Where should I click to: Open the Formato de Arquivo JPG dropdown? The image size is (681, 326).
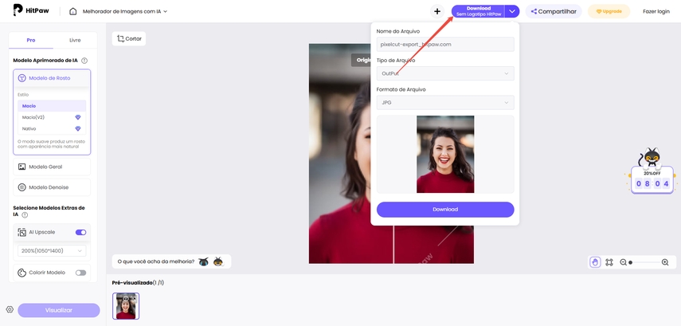click(444, 103)
